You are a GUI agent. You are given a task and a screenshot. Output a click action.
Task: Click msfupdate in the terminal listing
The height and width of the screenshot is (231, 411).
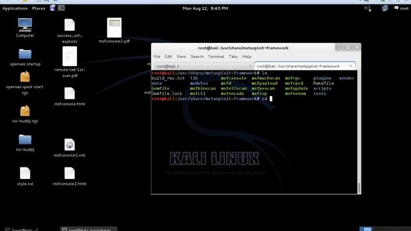point(297,89)
